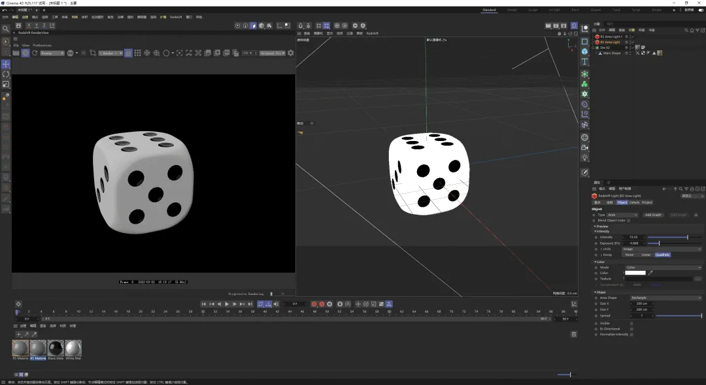Toggle the Bi-Directional checkbox

(631, 329)
